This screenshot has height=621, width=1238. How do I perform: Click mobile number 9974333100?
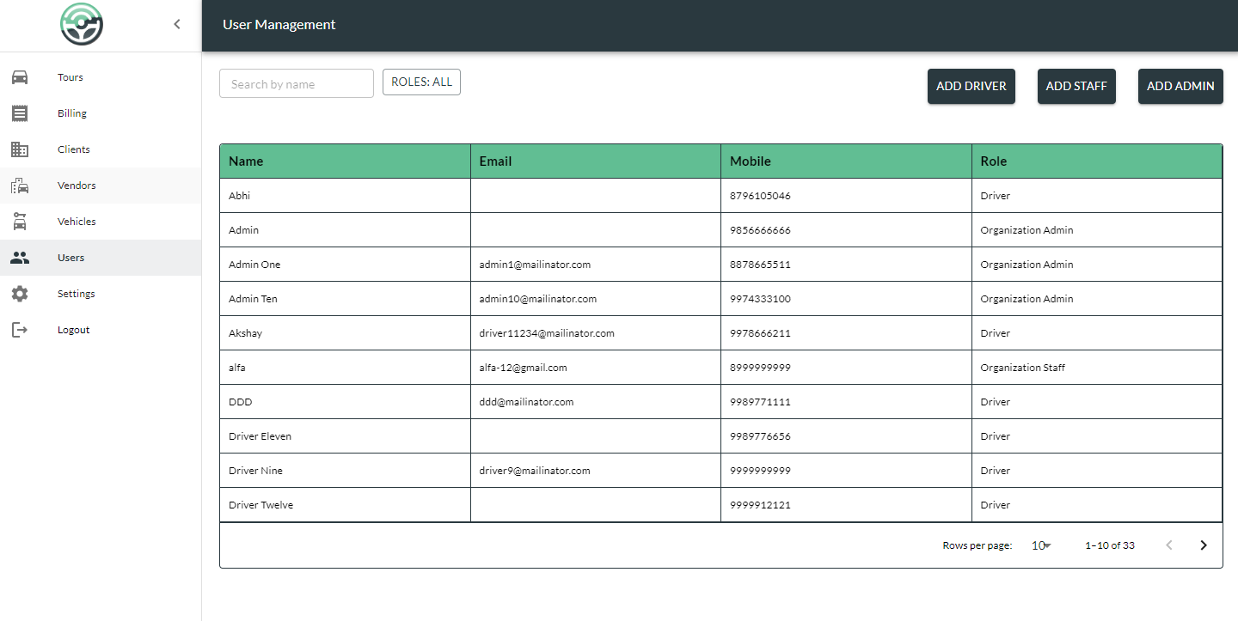click(x=760, y=299)
